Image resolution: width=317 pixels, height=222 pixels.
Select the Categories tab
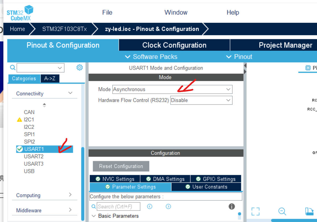click(24, 78)
